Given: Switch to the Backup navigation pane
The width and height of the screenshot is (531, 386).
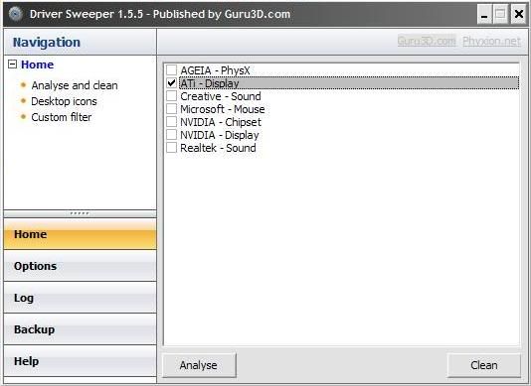Looking at the screenshot, I should (x=81, y=329).
